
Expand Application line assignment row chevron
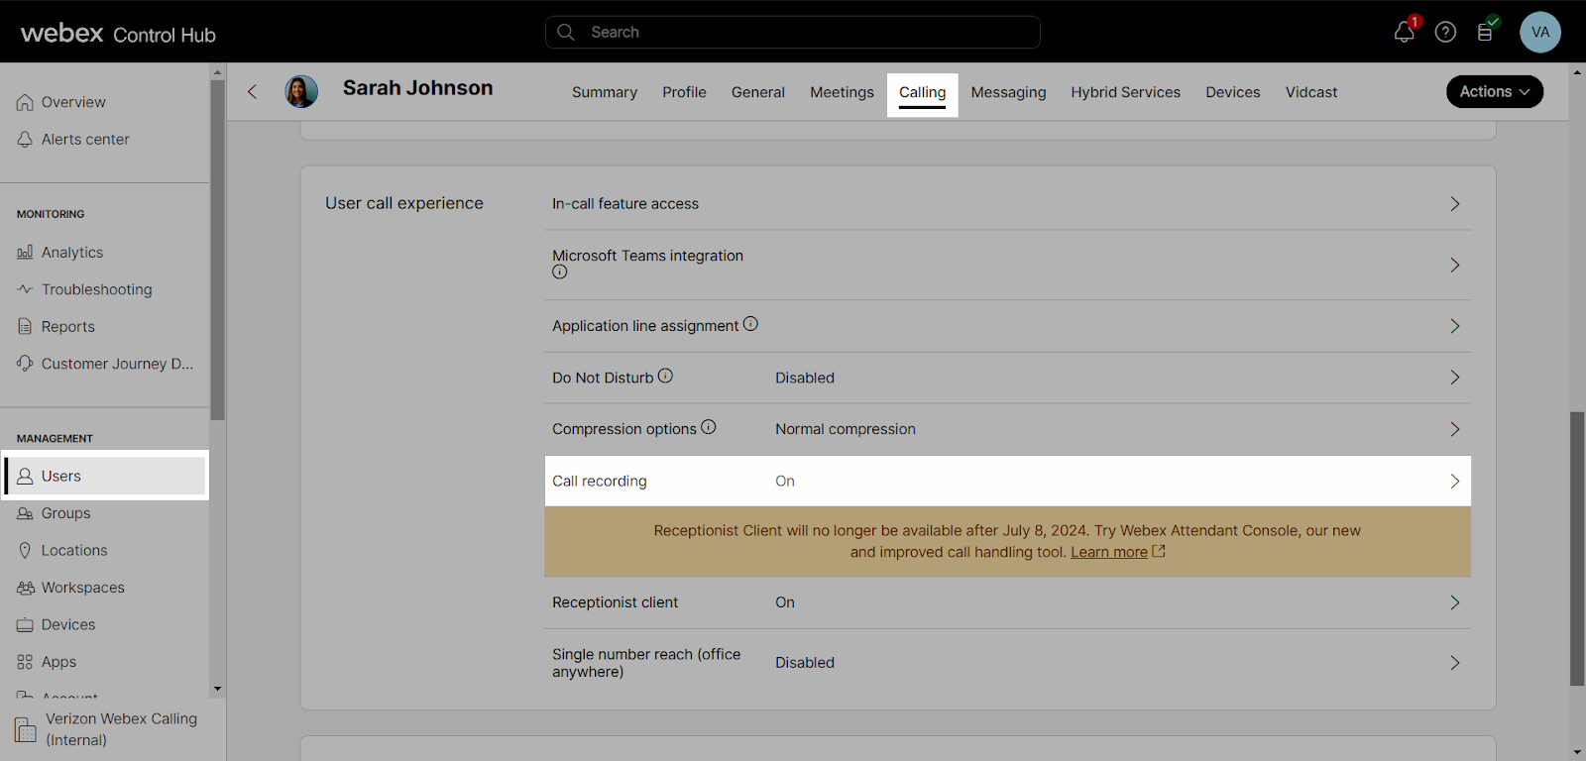(x=1455, y=326)
